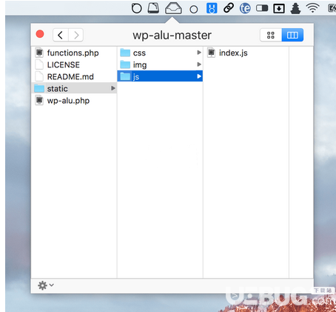The image size is (336, 312).
Task: Click the functions.php file icon
Action: (39, 53)
